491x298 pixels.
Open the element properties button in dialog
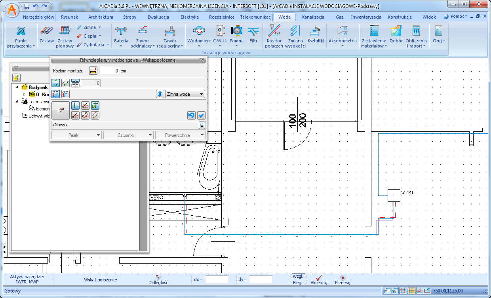tap(61, 111)
